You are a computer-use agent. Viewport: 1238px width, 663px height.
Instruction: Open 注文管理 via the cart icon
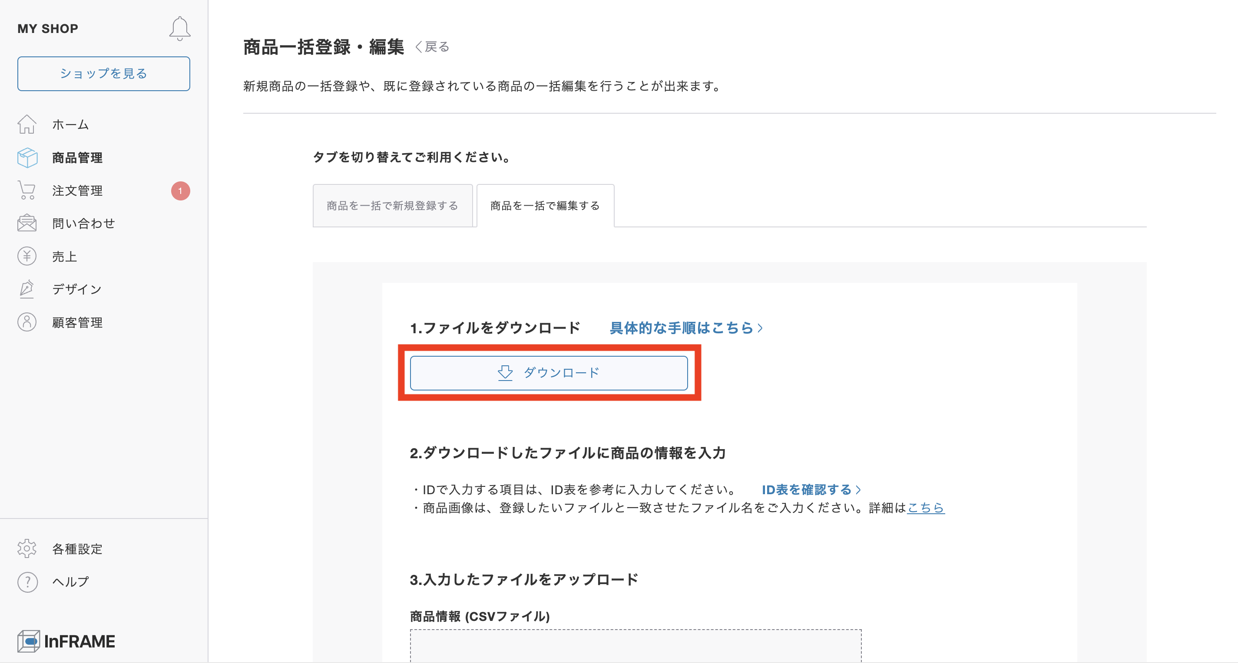pyautogui.click(x=27, y=190)
